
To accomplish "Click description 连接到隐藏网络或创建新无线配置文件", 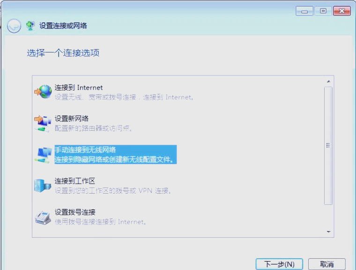I will click(114, 159).
